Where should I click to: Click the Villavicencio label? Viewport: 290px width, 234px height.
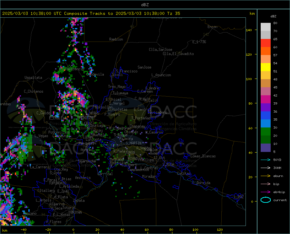(72, 69)
